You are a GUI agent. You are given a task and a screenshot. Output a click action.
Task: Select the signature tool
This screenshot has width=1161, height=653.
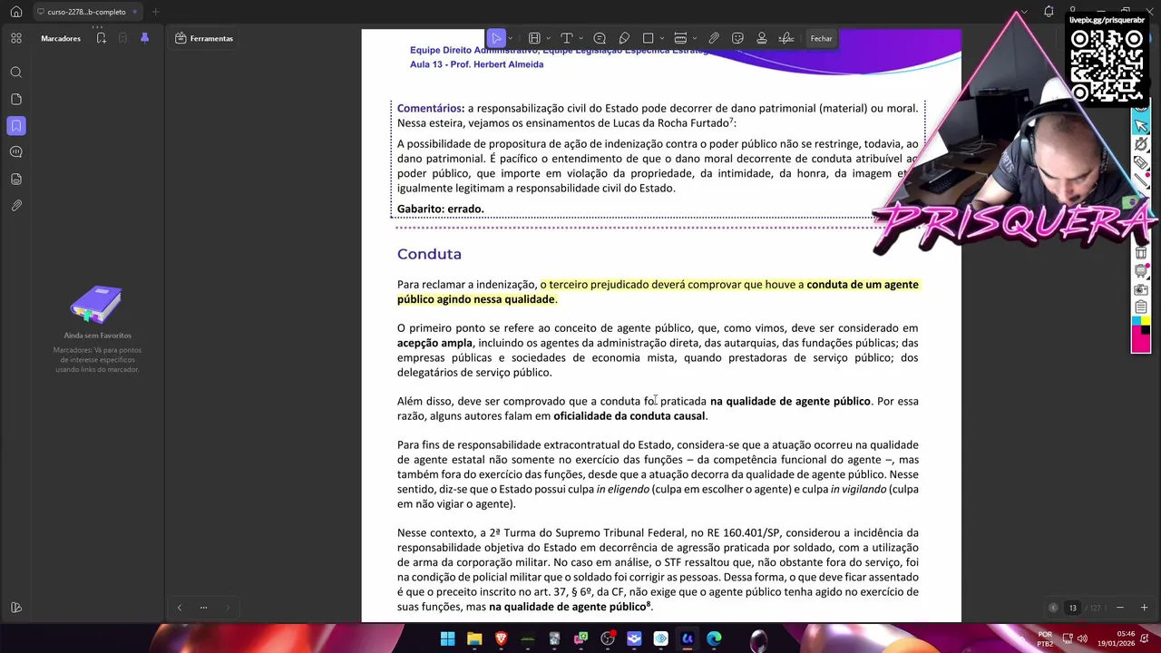[786, 38]
